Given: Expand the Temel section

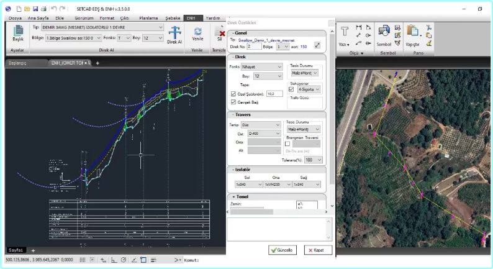Looking at the screenshot, I should coord(233,197).
